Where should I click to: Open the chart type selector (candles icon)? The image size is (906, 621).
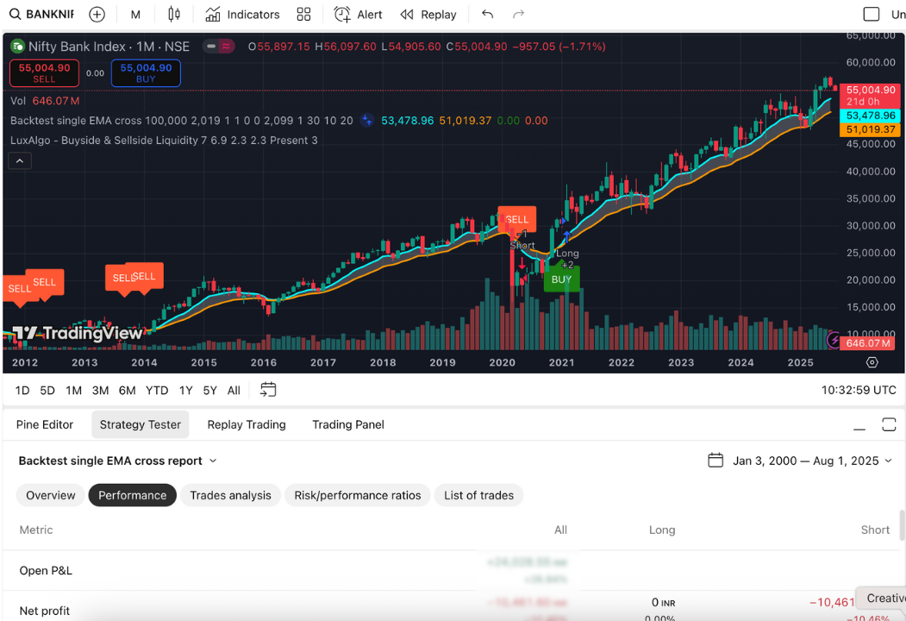point(173,14)
